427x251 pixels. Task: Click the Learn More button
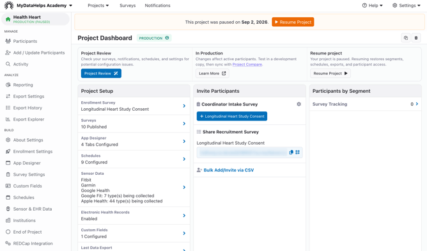212,74
